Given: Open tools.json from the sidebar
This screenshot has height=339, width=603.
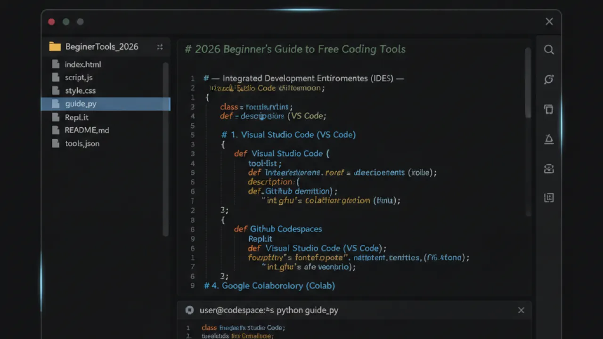Looking at the screenshot, I should [82, 144].
